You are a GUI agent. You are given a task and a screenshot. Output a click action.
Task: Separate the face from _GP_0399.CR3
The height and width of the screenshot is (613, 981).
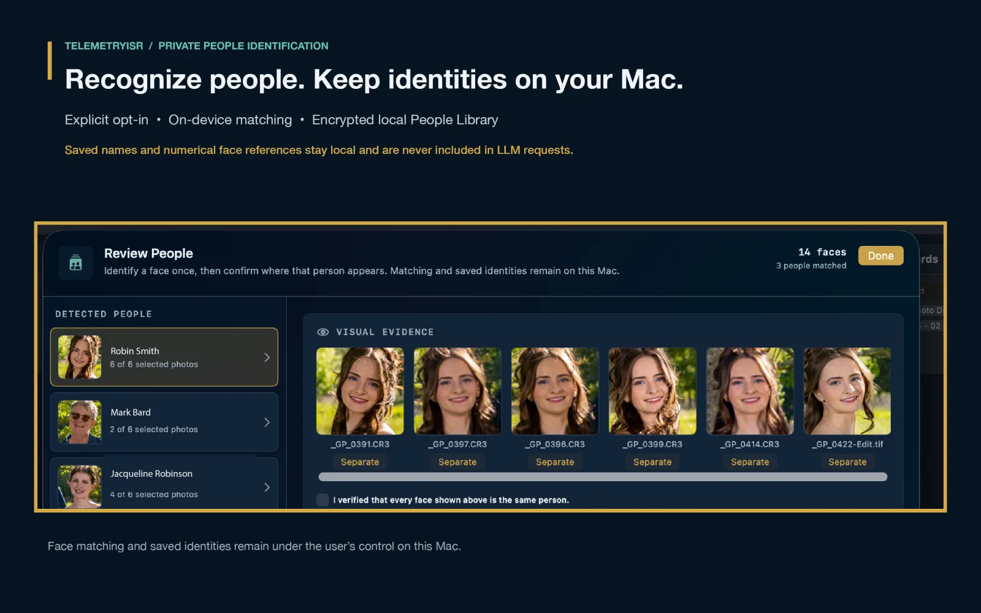tap(652, 462)
